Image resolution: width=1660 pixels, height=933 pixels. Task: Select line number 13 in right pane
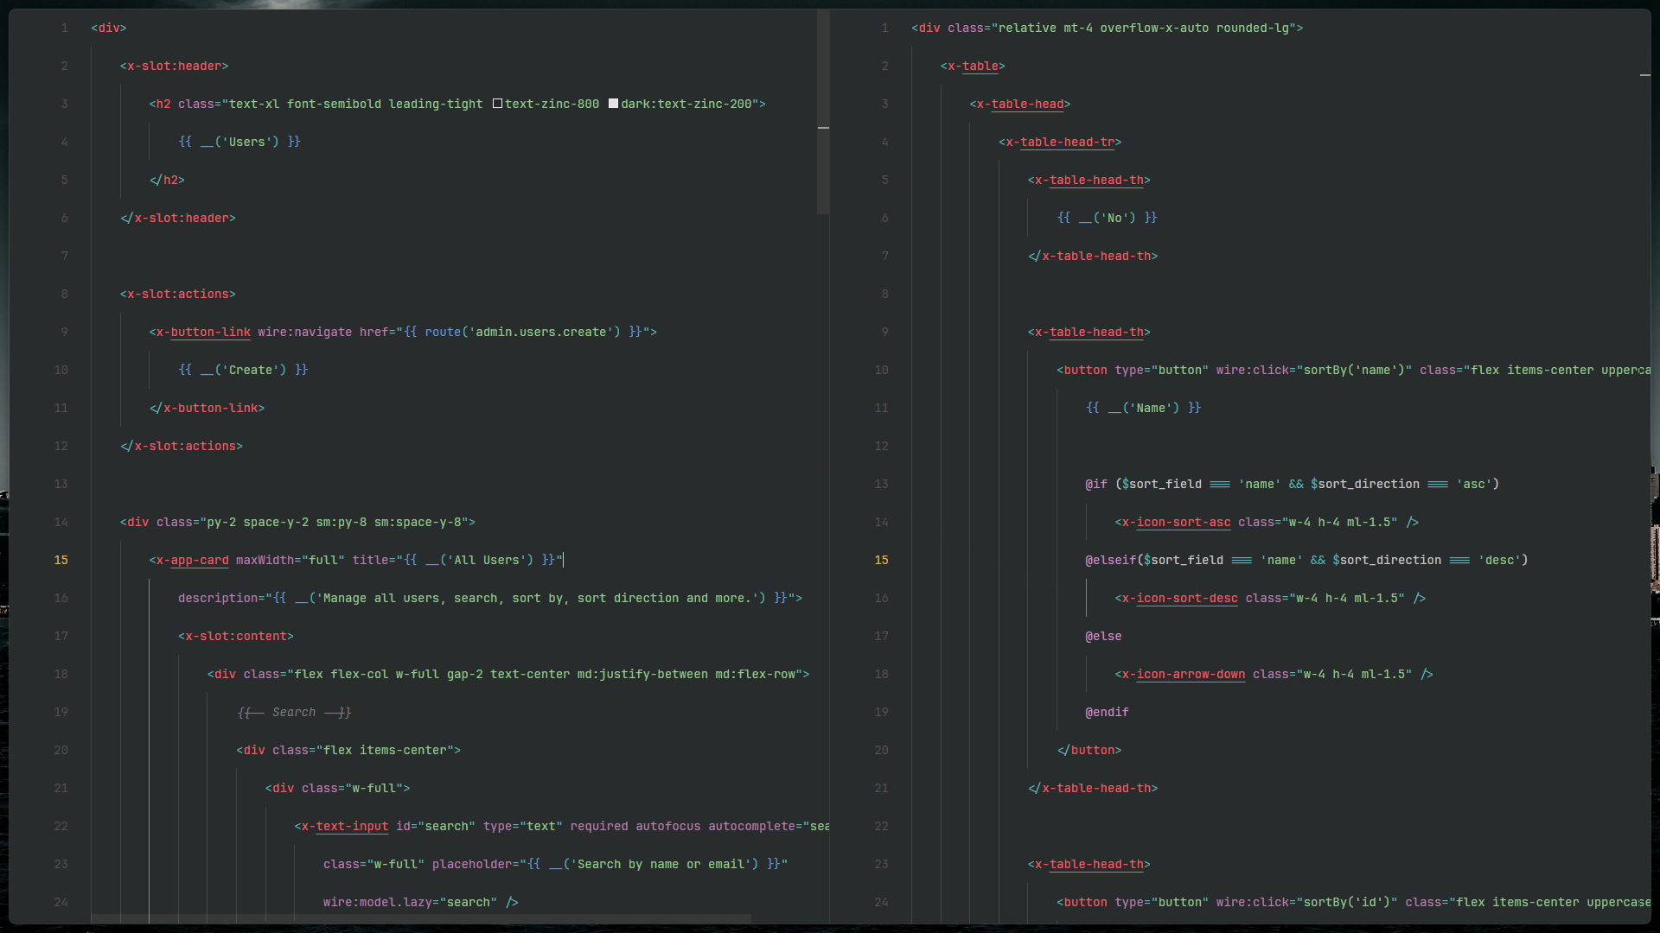[881, 485]
